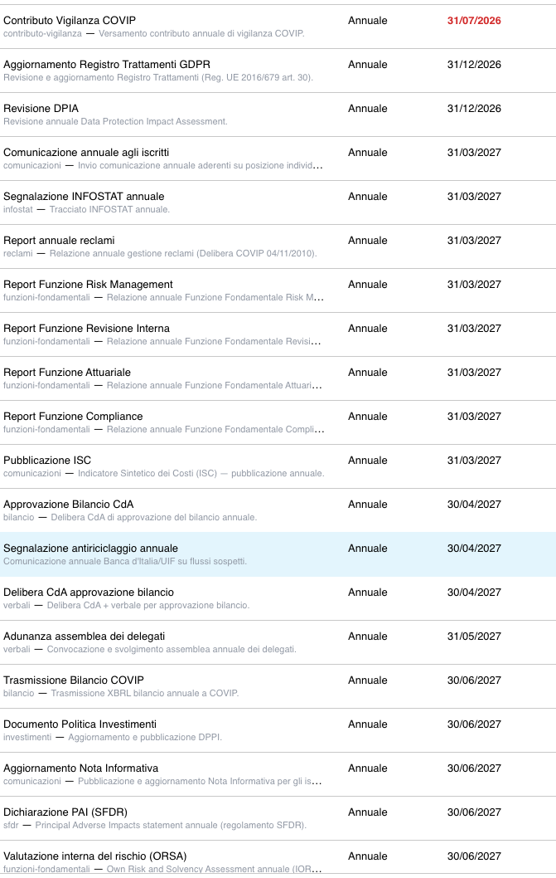Select Adunanza assemblea dei delegati
The height and width of the screenshot is (878, 556).
click(x=278, y=642)
